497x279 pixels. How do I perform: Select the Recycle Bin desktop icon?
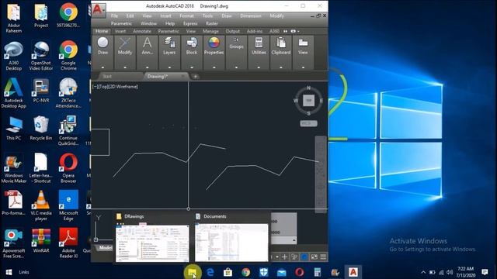pos(41,128)
